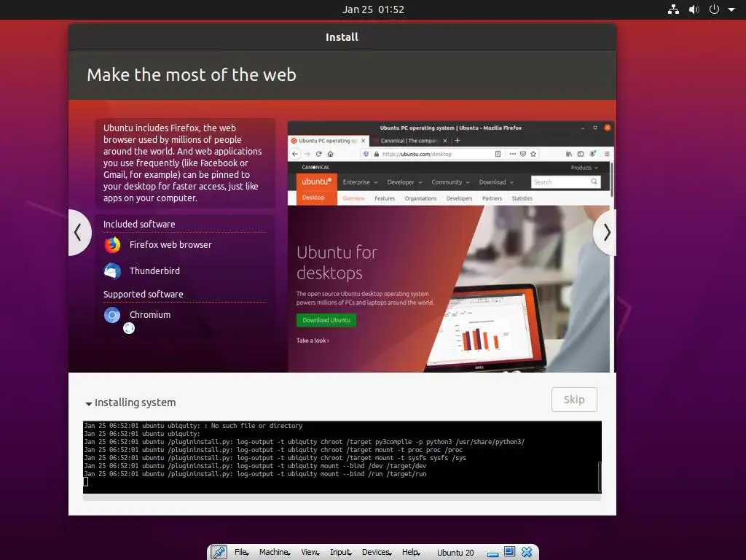Open the VirtualBox Input menu
This screenshot has width=746, height=560.
[x=341, y=552]
